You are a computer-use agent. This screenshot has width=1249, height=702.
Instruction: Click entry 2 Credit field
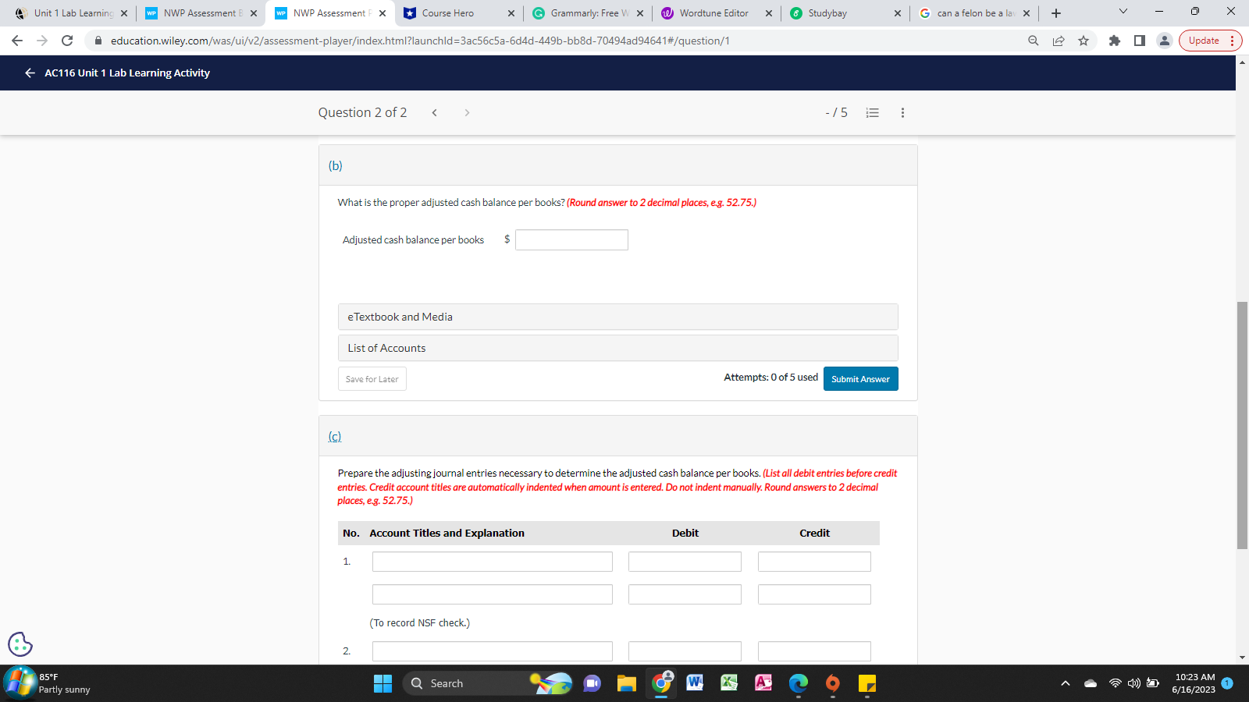pyautogui.click(x=814, y=651)
